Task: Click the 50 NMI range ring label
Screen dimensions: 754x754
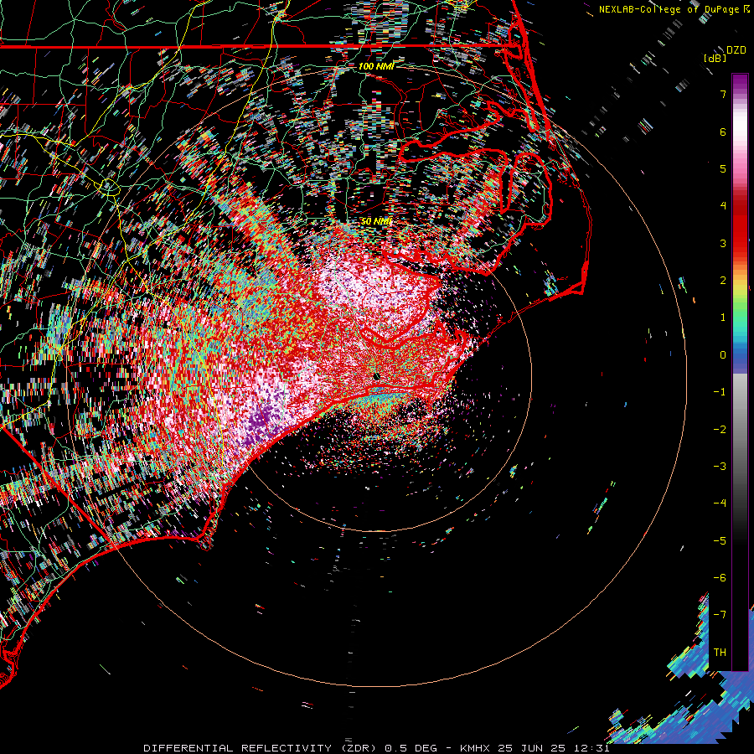Action: point(376,221)
